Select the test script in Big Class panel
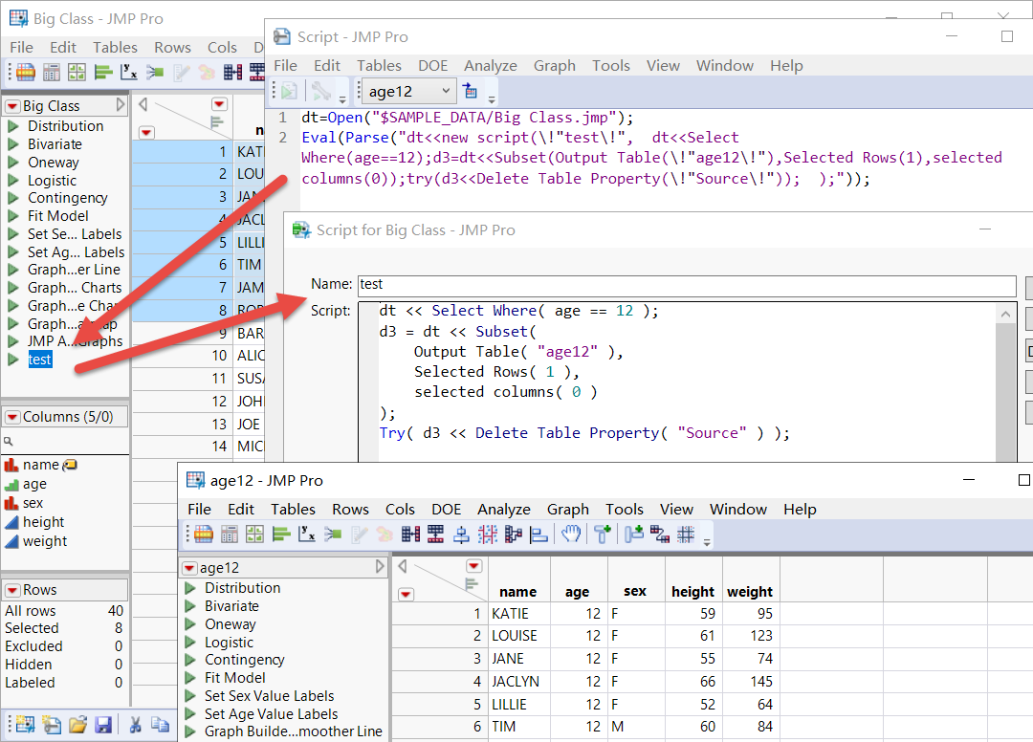 [39, 360]
